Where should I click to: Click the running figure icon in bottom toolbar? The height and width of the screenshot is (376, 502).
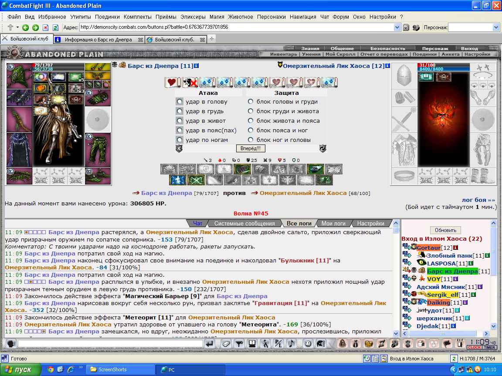[265, 344]
